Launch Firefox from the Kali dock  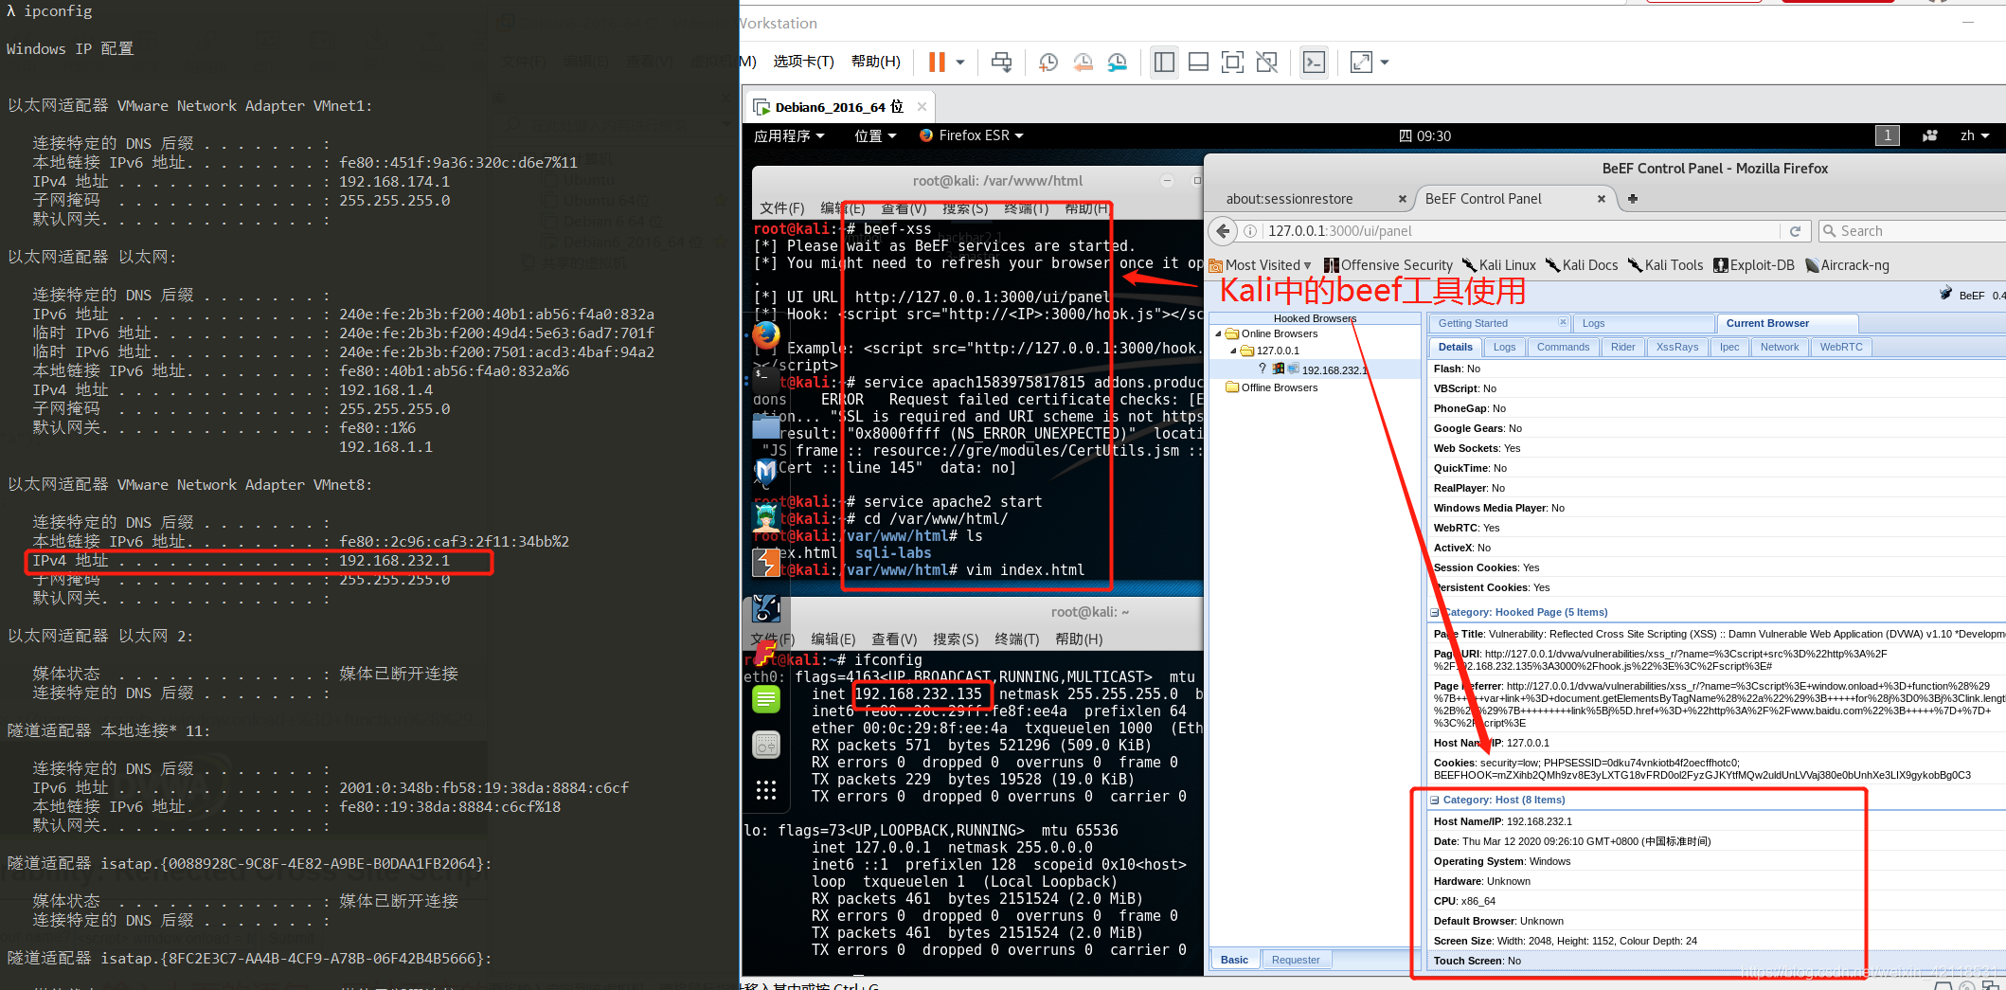[766, 335]
